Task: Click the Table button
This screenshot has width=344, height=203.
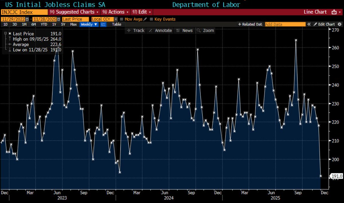Action: coord(116,24)
